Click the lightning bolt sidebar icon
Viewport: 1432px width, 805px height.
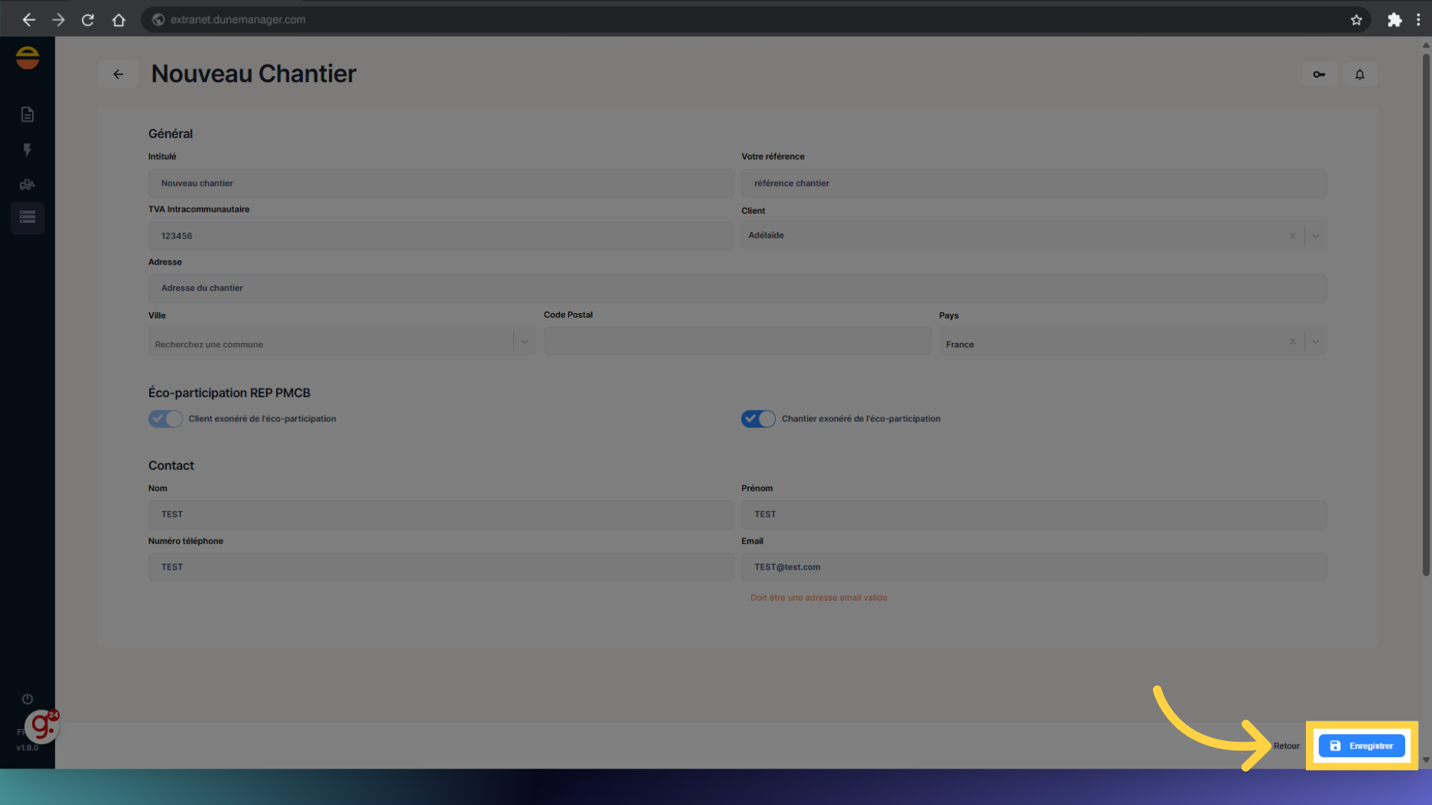click(x=28, y=150)
